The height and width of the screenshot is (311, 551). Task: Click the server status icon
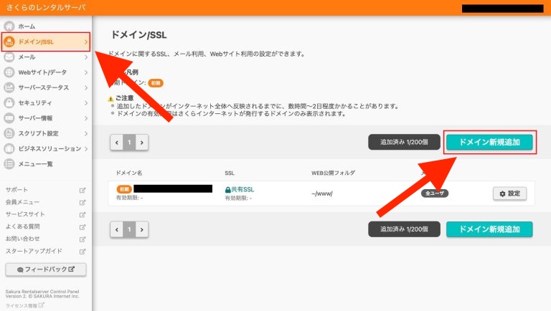click(9, 87)
